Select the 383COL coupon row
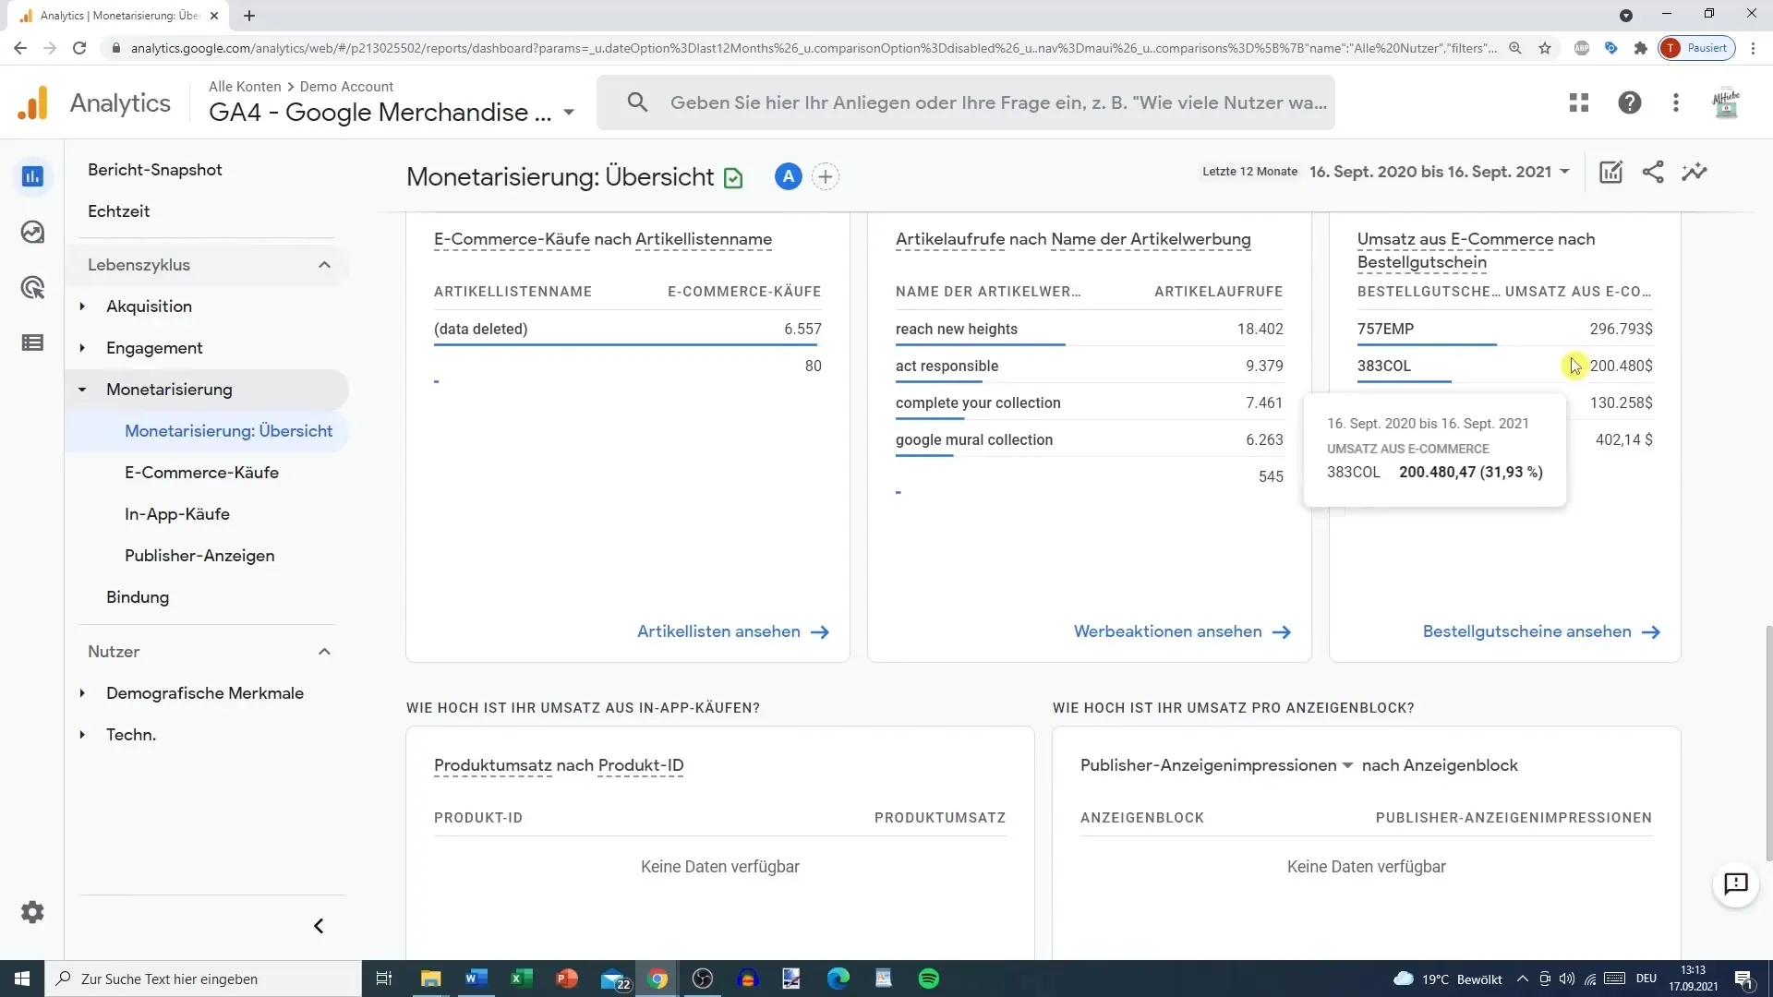 point(1505,366)
